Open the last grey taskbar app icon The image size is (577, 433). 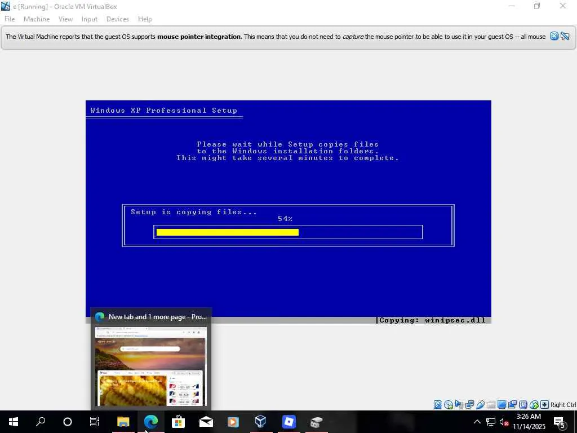tap(316, 422)
